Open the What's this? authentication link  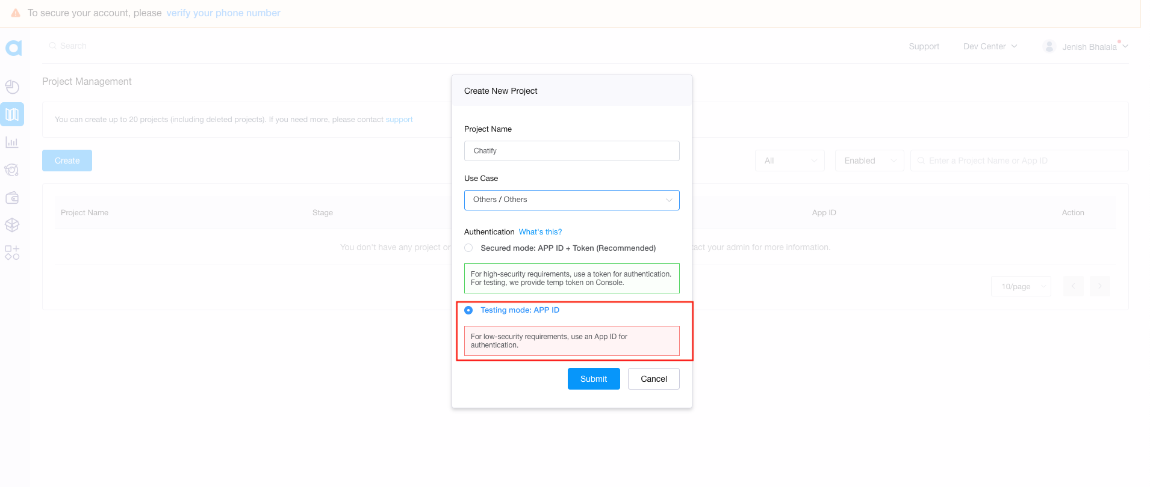tap(540, 232)
